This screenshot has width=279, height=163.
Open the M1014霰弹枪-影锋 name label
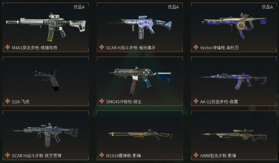[x=123, y=156]
